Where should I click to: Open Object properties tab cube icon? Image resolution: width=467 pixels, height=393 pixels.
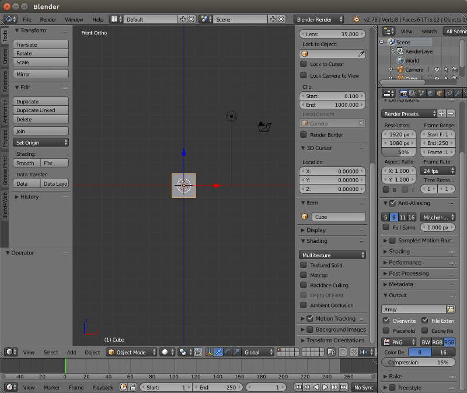(x=440, y=93)
